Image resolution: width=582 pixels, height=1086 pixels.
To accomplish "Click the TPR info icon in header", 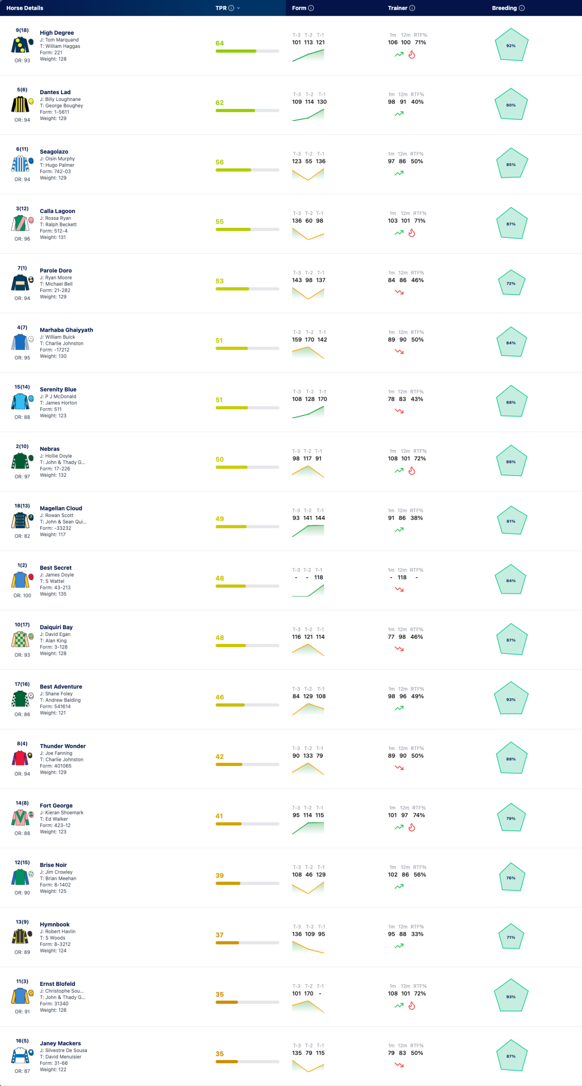I will 231,8.
